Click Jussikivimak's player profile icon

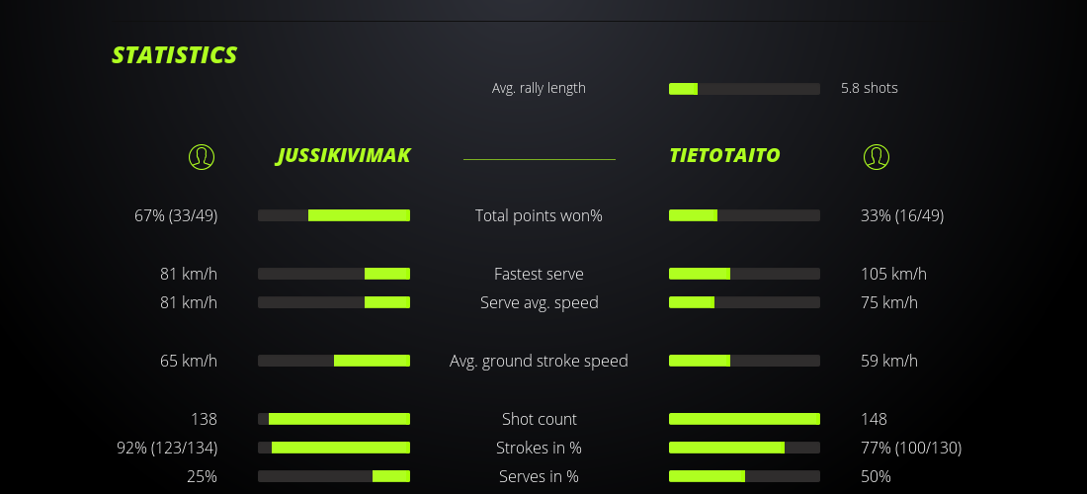pyautogui.click(x=202, y=157)
